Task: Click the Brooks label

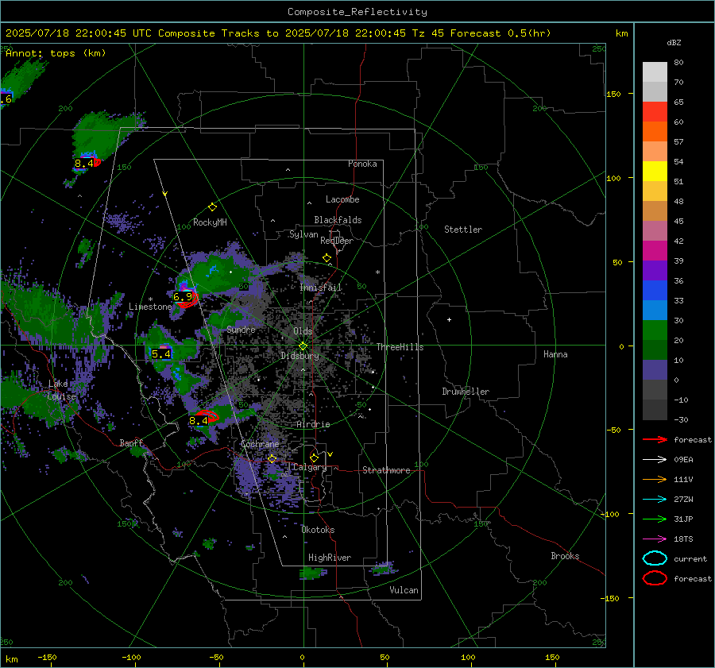Action: pos(565,556)
